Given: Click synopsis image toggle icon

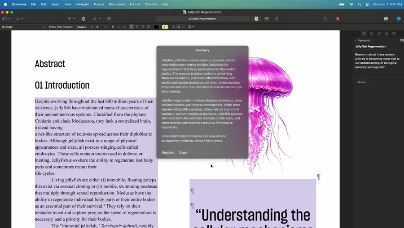Looking at the screenshot, I should point(402,40).
